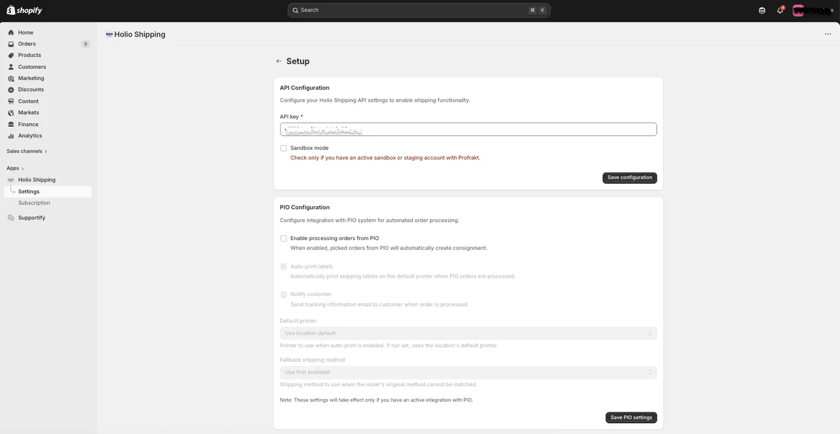Open the notifications bell
Image resolution: width=840 pixels, height=434 pixels.
point(780,10)
